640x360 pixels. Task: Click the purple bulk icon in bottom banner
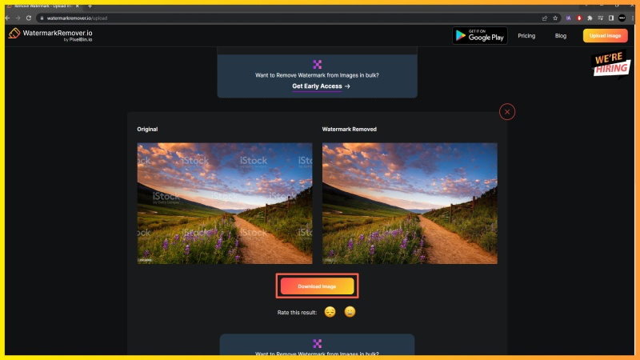[x=317, y=343]
